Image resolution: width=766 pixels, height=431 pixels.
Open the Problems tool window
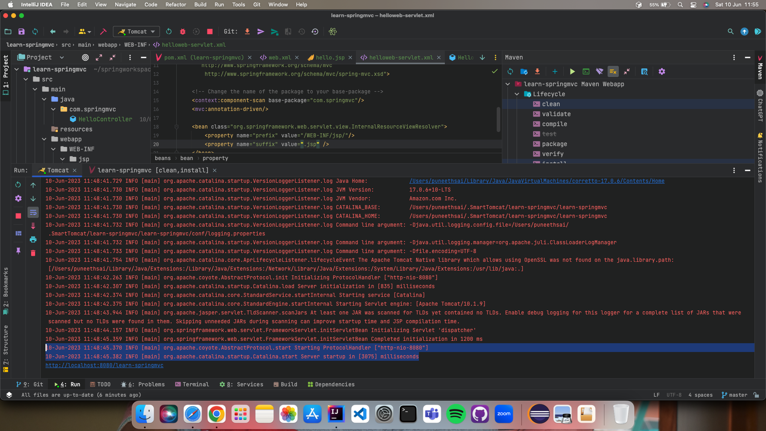[x=143, y=384]
